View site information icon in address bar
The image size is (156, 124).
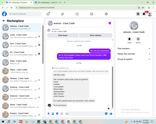pos(17,8)
